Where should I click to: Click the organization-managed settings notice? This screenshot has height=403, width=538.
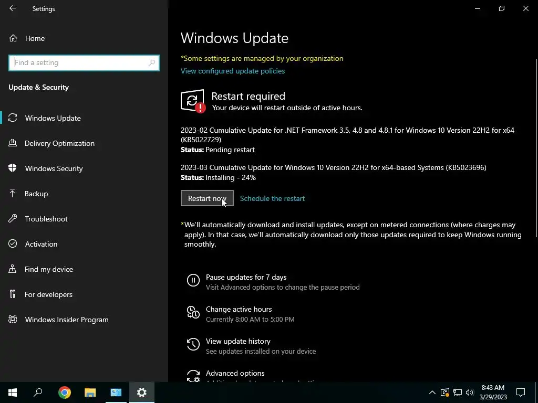coord(262,58)
